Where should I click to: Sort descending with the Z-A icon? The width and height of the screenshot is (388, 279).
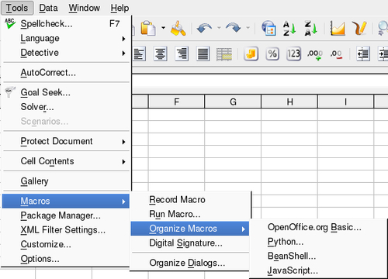[310, 28]
